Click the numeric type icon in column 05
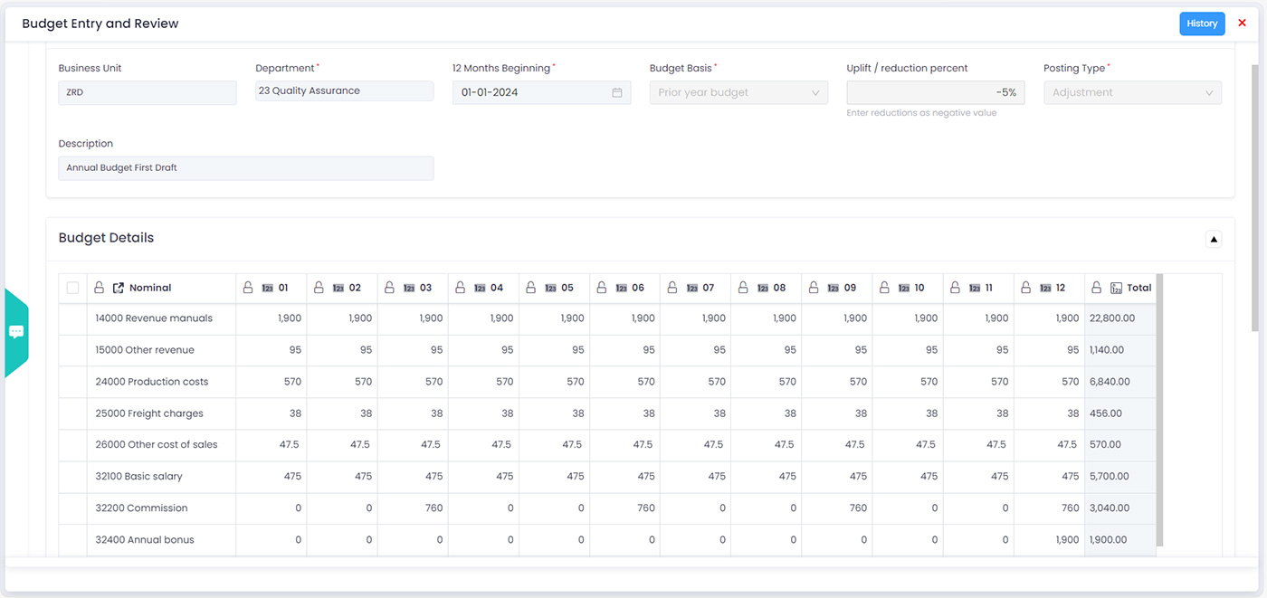 549,288
